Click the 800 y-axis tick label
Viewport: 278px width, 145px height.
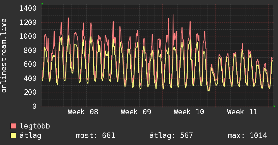pyautogui.click(x=30, y=50)
